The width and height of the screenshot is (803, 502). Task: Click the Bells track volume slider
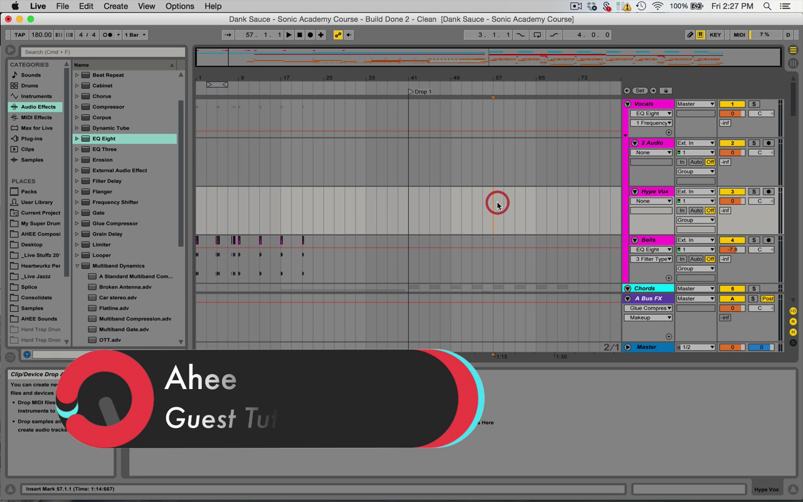point(731,250)
